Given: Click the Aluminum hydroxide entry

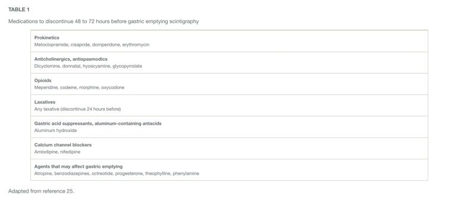Looking at the screenshot, I should (56, 131).
